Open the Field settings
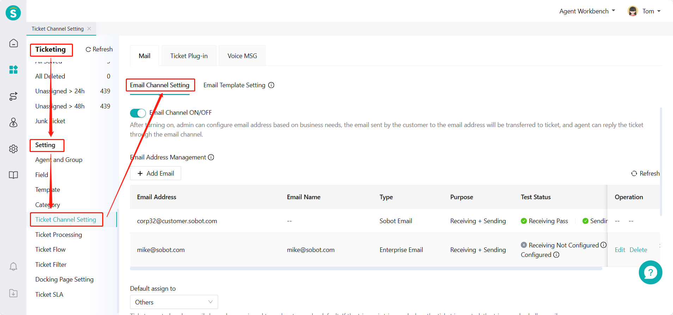673x315 pixels. coord(42,175)
